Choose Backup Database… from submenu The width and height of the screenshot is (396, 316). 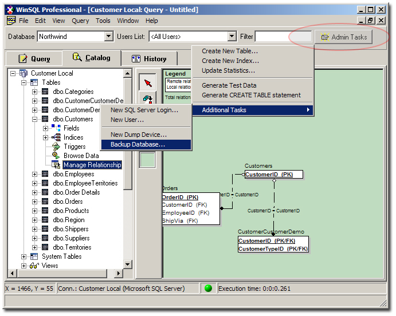pyautogui.click(x=146, y=144)
